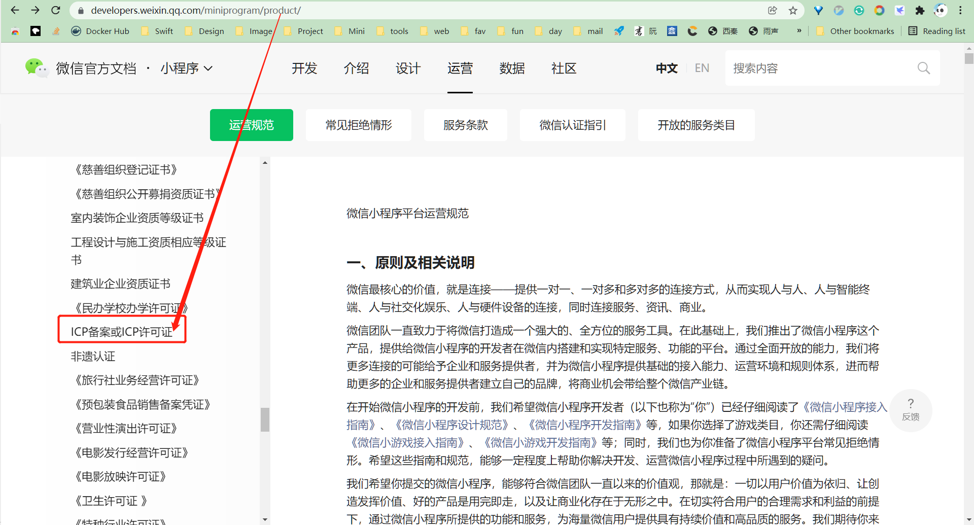Switch to the 服务条款 tab

point(466,125)
